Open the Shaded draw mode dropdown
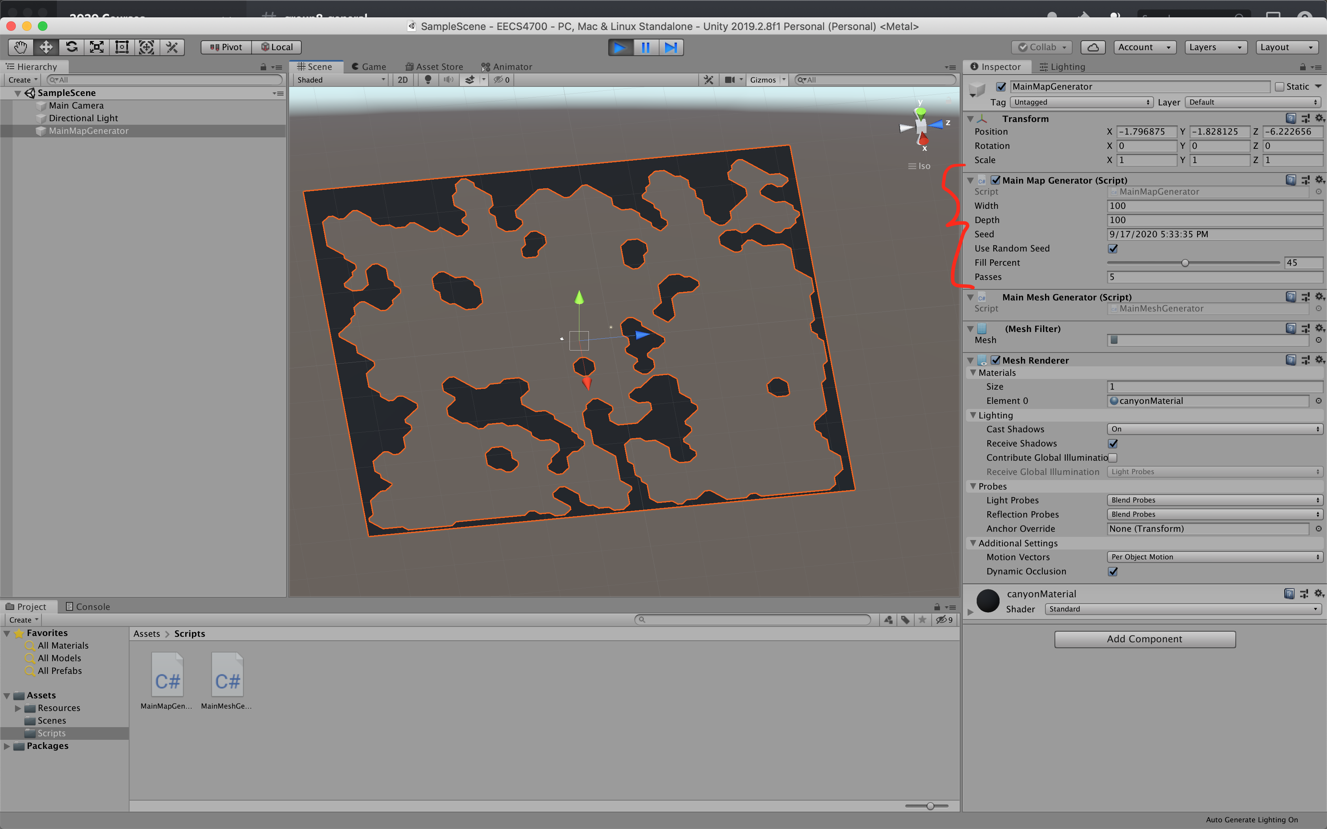The height and width of the screenshot is (829, 1327). (340, 79)
